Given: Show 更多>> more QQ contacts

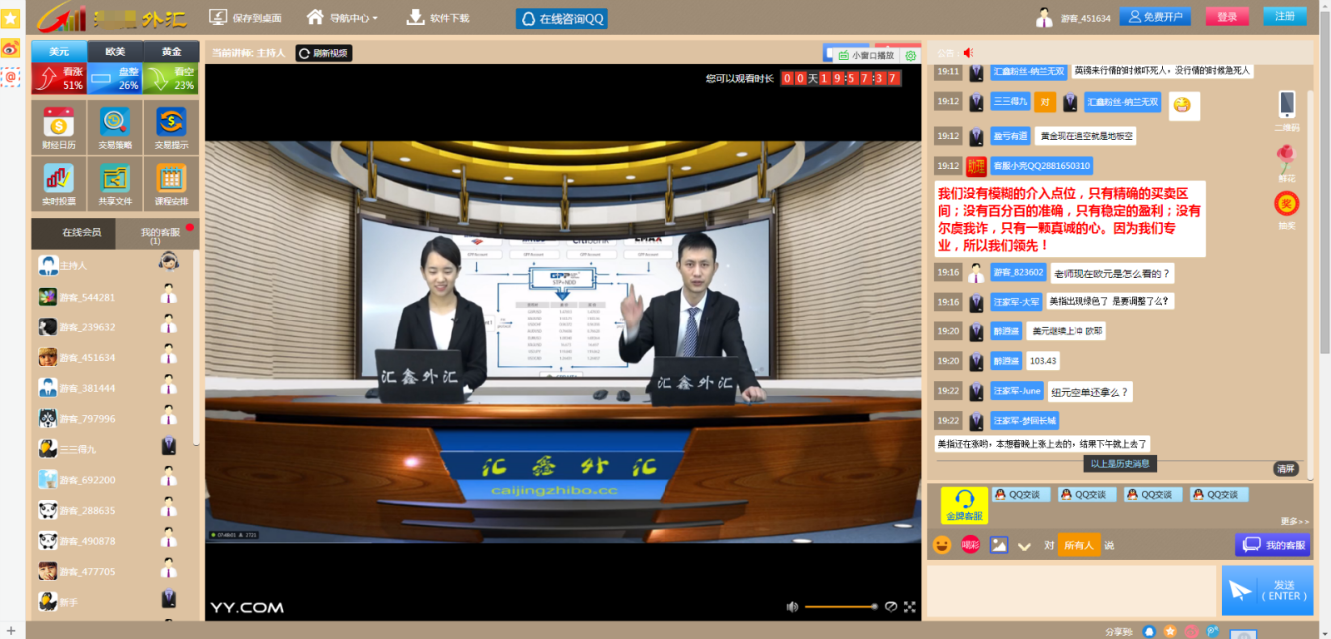Looking at the screenshot, I should point(1294,521).
